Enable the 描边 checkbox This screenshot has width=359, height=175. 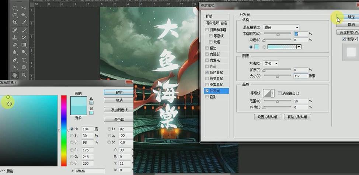point(207,48)
